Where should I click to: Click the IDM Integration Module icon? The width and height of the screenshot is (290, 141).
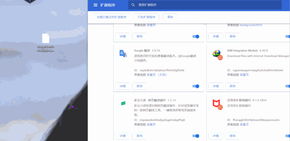pyautogui.click(x=217, y=55)
